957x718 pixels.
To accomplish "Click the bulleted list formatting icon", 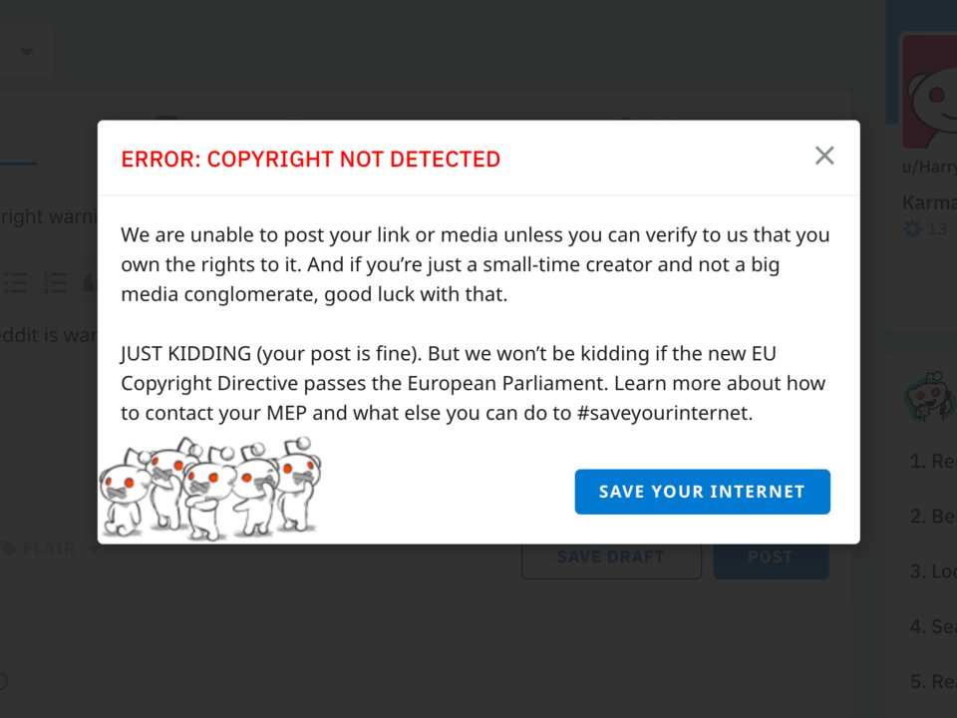I will pos(16,283).
